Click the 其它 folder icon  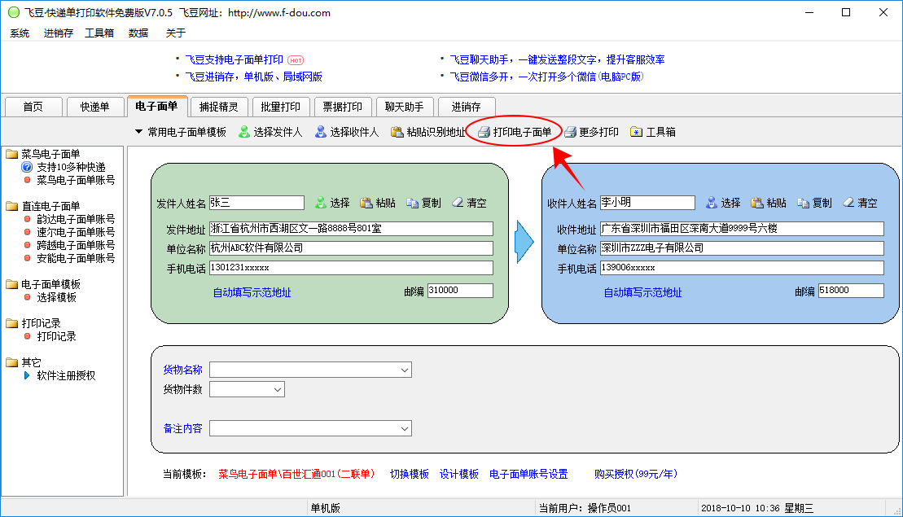pos(12,362)
